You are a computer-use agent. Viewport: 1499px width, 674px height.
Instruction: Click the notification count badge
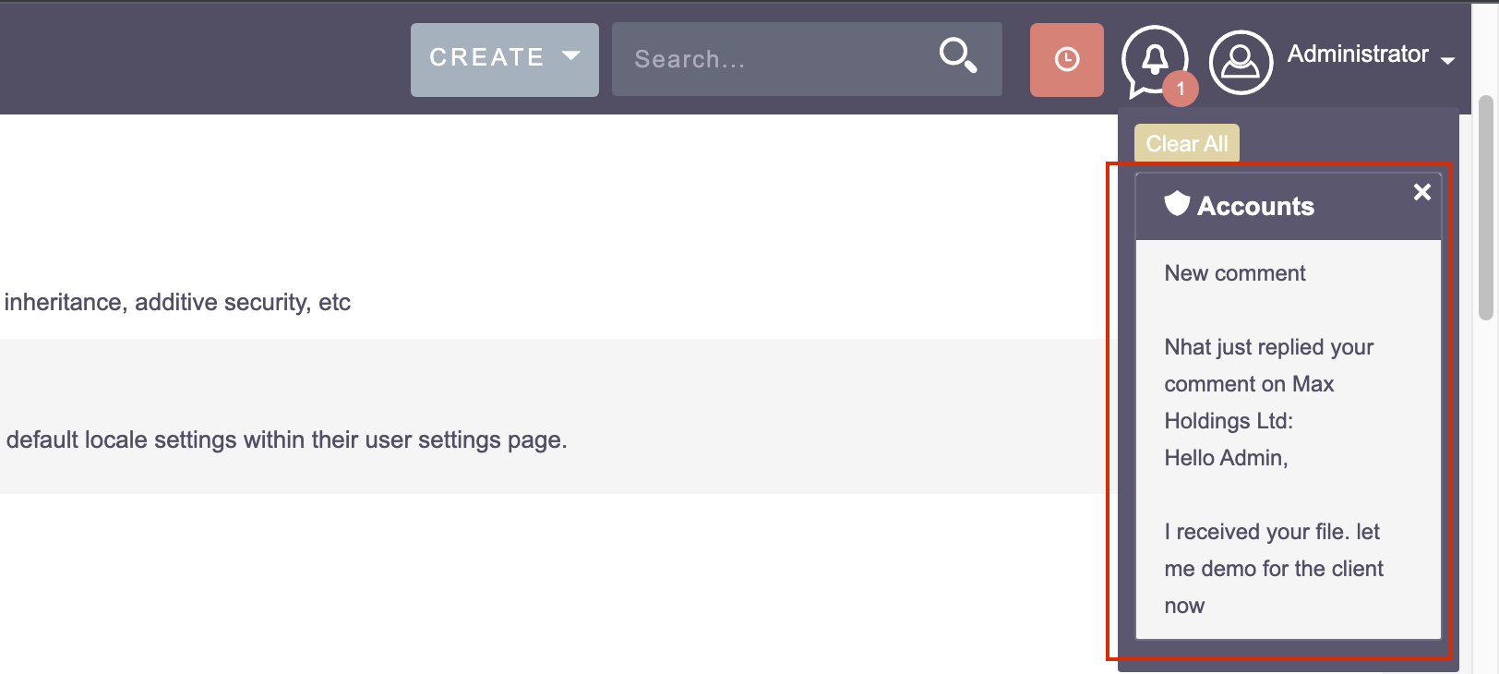point(1181,90)
